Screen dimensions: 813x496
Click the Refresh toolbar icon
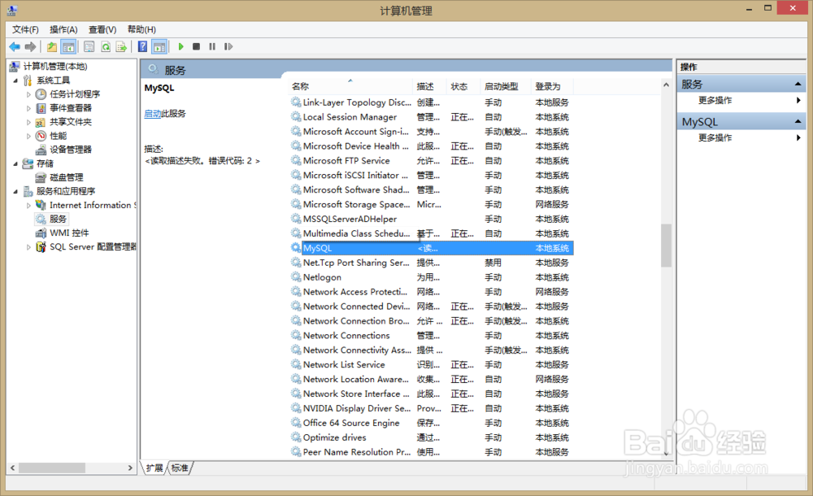coord(106,46)
